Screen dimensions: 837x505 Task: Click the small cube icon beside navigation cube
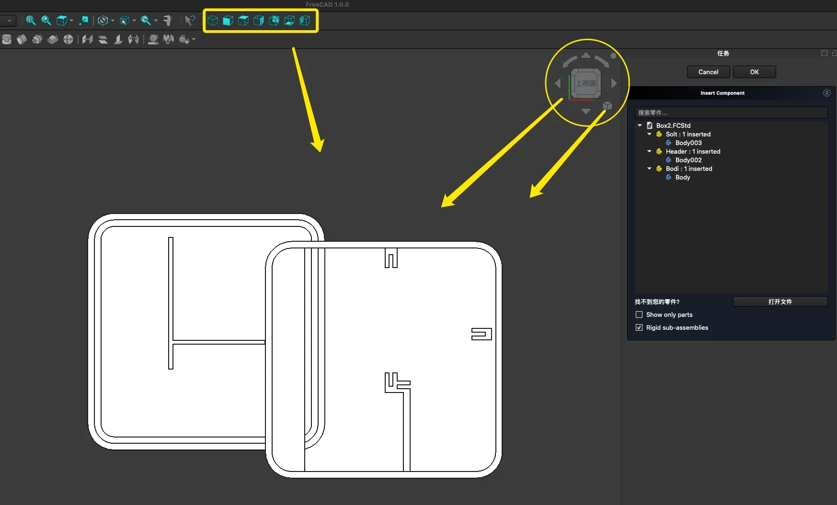(607, 106)
